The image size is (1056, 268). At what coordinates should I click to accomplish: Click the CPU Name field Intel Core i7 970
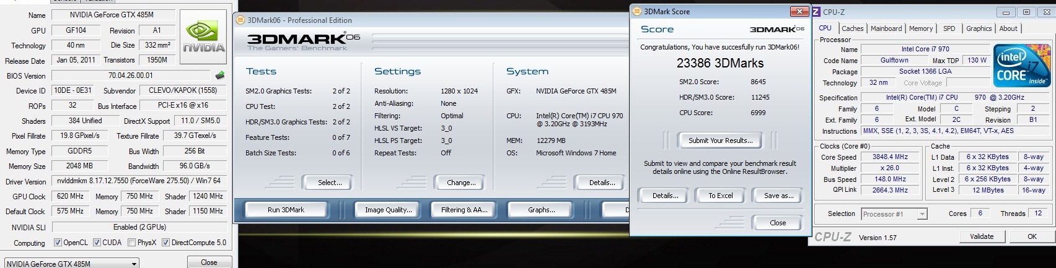coord(925,49)
